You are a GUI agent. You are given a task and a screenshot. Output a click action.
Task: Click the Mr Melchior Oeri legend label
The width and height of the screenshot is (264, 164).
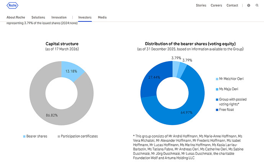(x=231, y=79)
